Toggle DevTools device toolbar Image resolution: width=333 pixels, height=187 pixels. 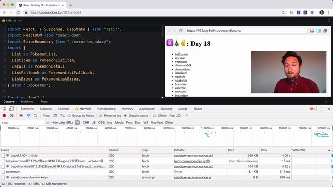(x=11, y=109)
